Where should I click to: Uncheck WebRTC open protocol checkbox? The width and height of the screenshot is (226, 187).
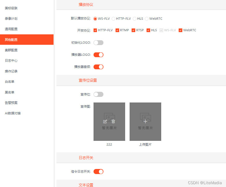click(x=180, y=30)
